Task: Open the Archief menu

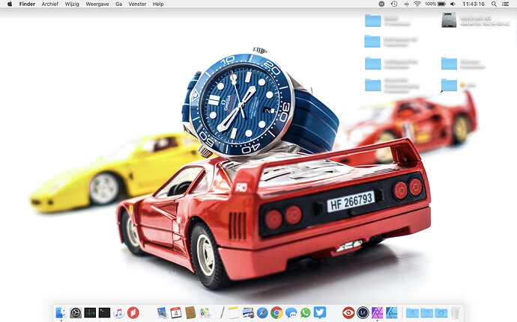Action: pyautogui.click(x=49, y=4)
